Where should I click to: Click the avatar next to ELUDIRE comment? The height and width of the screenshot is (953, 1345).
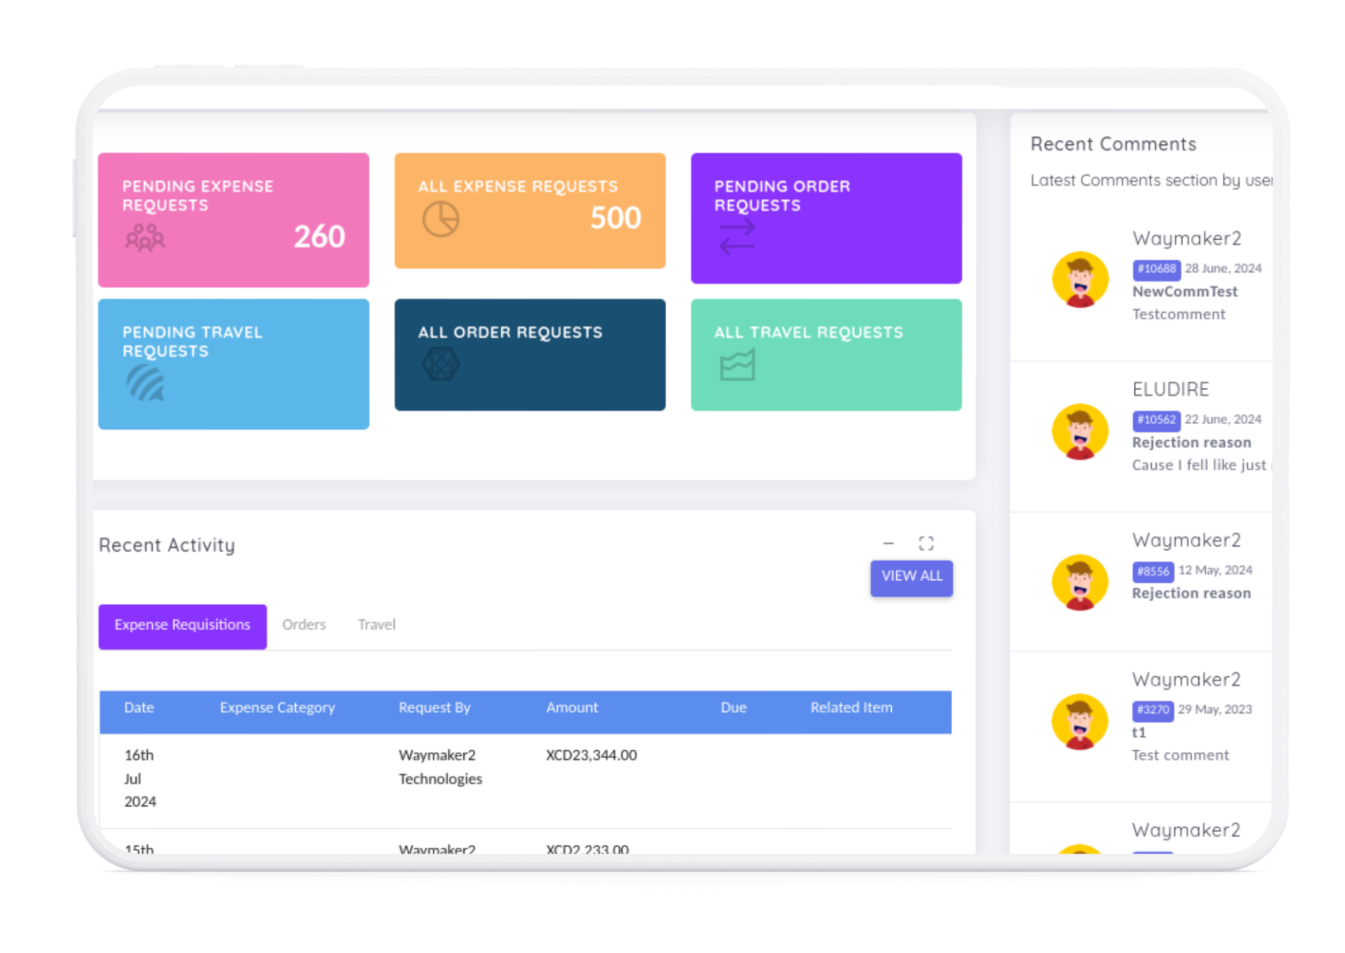[x=1079, y=431]
